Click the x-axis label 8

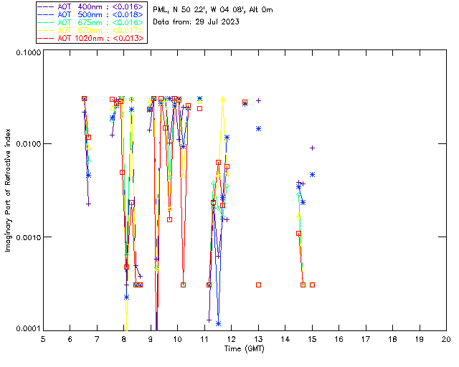[x=124, y=339]
